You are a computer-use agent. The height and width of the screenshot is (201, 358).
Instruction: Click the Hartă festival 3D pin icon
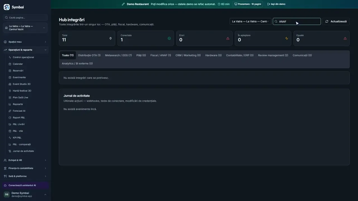point(10,91)
